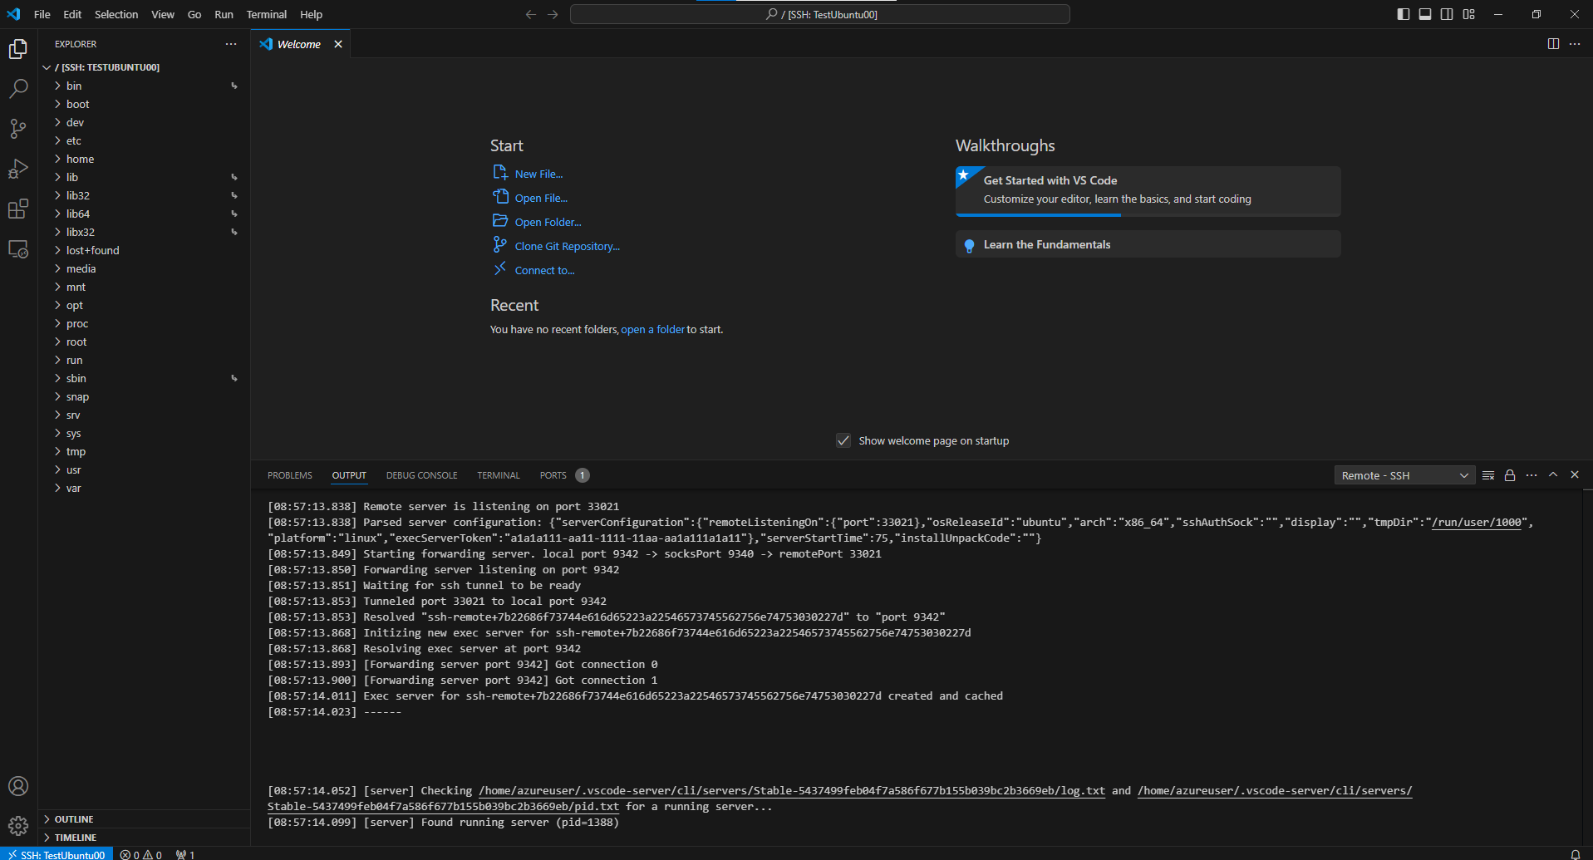1593x860 pixels.
Task: Switch to the DEBUG CONSOLE tab
Action: coord(421,475)
